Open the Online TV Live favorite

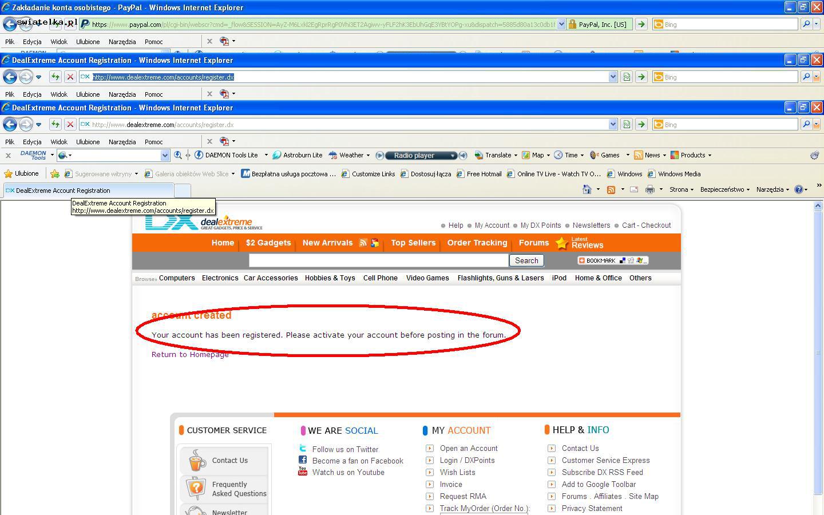tap(554, 174)
